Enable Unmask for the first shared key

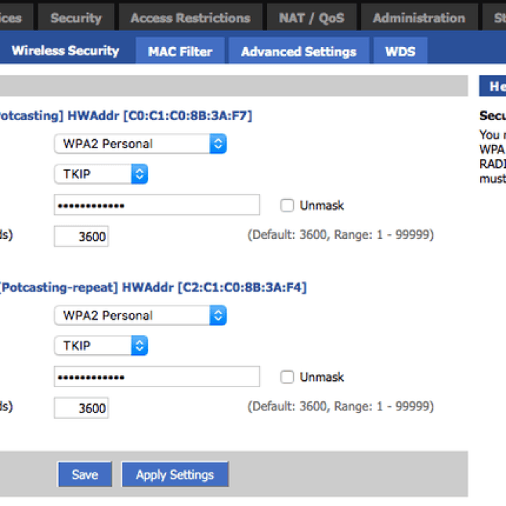pos(287,205)
